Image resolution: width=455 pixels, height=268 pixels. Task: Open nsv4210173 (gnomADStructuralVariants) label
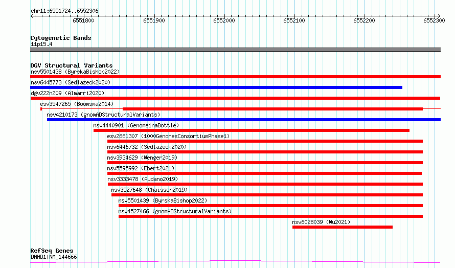pyautogui.click(x=103, y=115)
